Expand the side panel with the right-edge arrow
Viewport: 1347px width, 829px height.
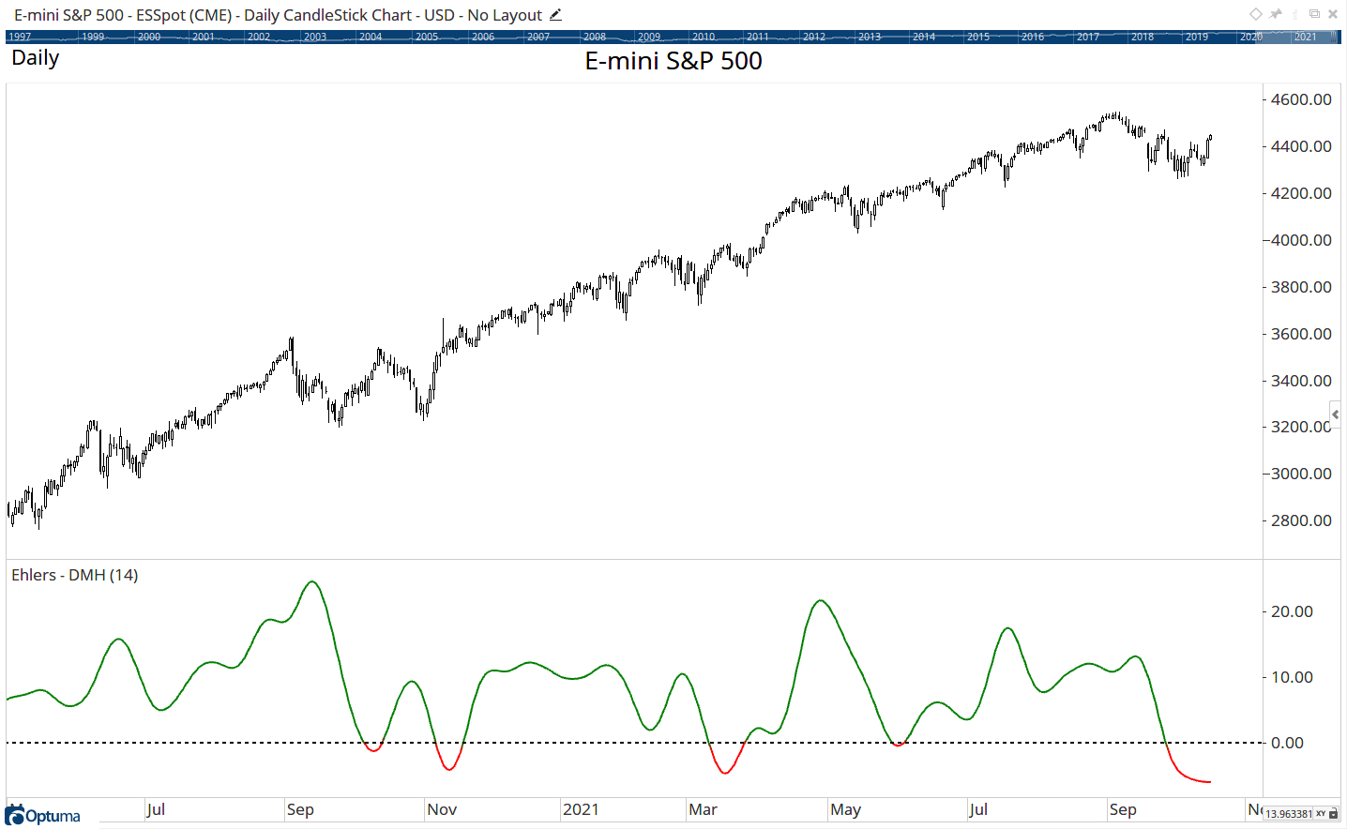coord(1336,414)
